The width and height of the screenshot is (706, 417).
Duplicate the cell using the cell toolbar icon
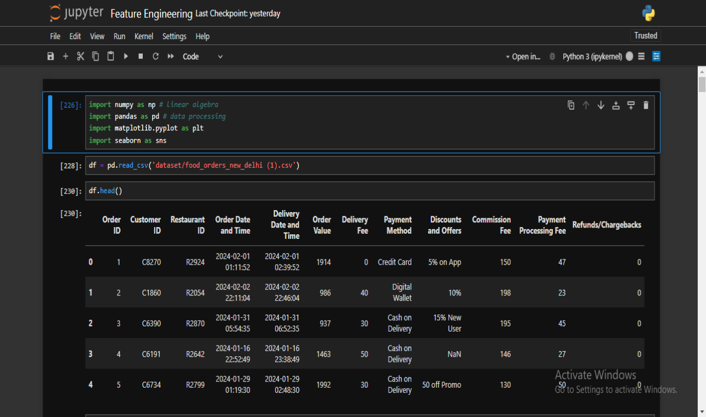pos(571,105)
